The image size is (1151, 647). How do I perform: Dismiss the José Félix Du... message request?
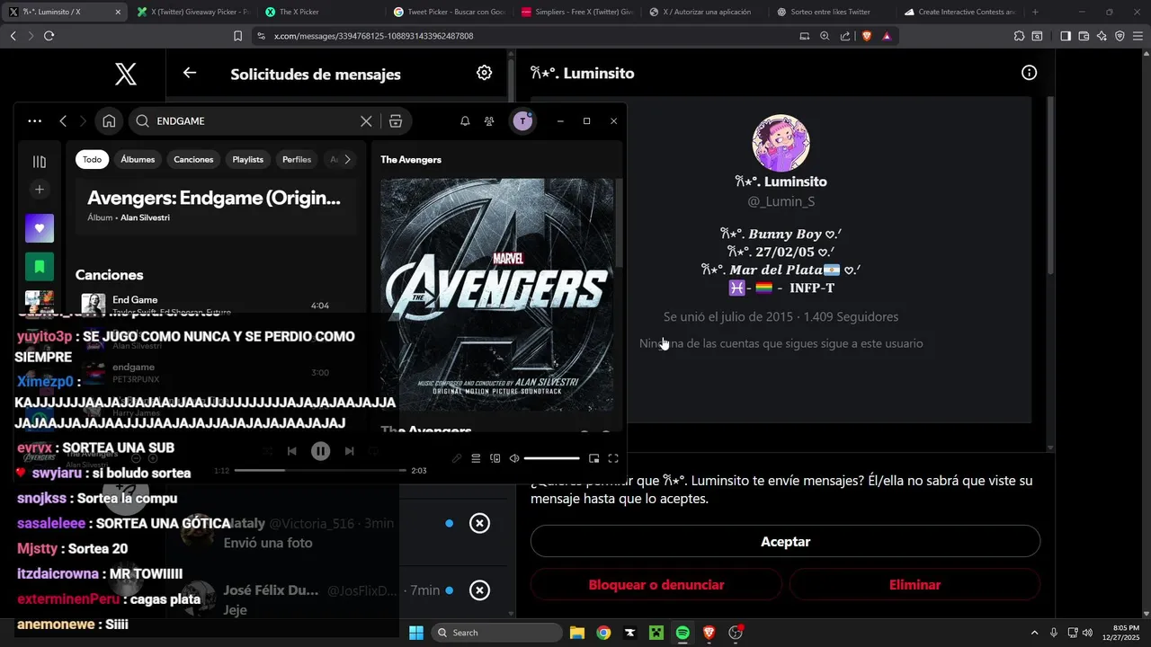pyautogui.click(x=480, y=590)
